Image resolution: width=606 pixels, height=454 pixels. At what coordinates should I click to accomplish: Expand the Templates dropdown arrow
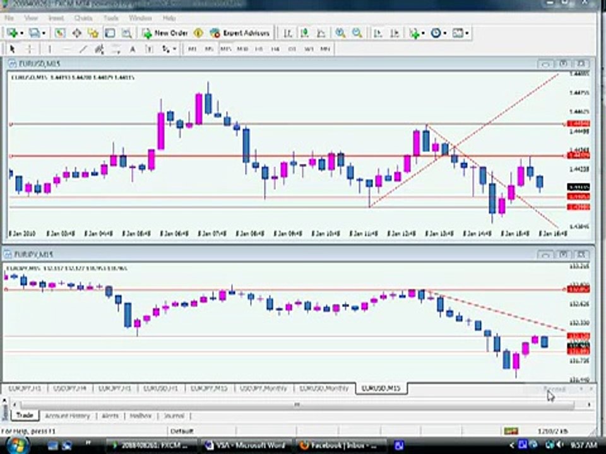[x=467, y=33]
